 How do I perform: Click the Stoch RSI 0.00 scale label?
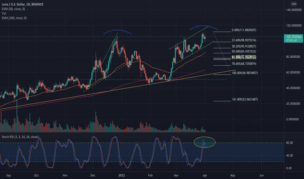click(289, 168)
